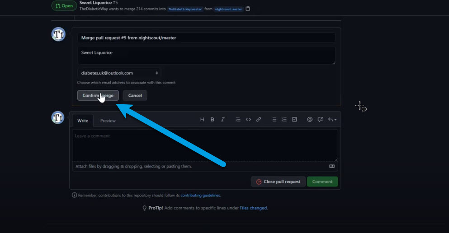The image size is (449, 233).
Task: Open the TheDiabeticWay:master base branch label
Action: (x=185, y=9)
